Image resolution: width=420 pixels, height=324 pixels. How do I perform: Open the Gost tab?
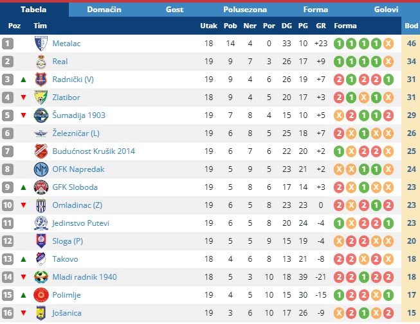pyautogui.click(x=174, y=10)
